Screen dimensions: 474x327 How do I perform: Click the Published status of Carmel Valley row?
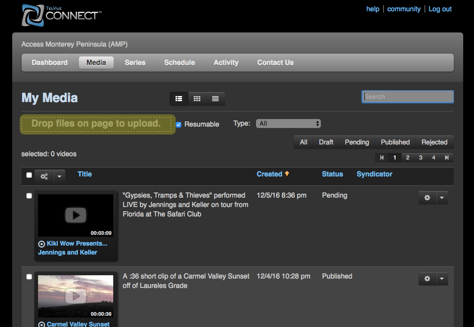coord(337,276)
